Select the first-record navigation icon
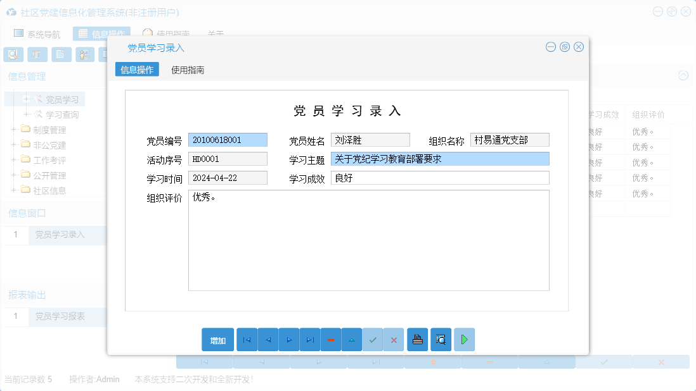 (247, 340)
